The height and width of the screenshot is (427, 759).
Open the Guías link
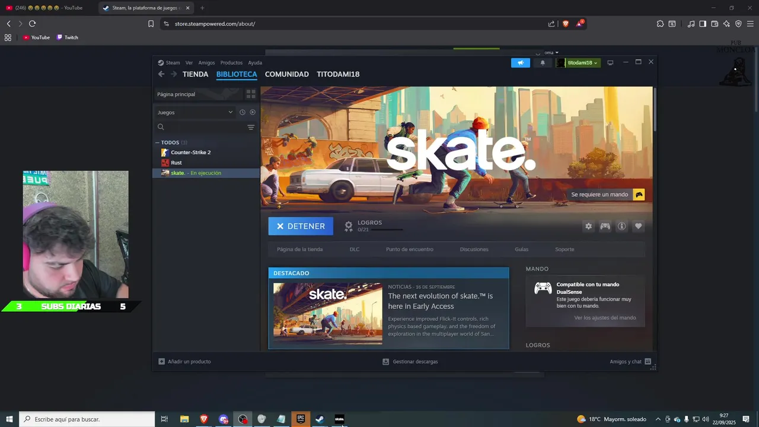click(x=522, y=249)
